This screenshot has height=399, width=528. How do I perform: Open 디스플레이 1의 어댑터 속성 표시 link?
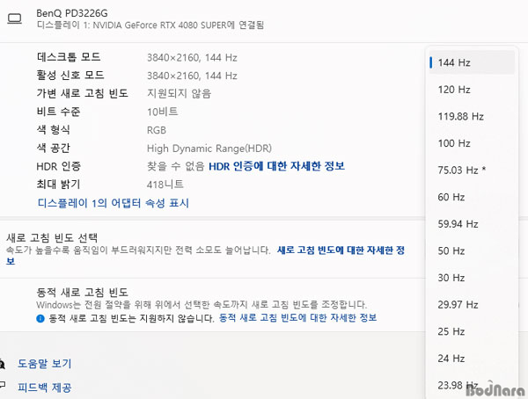click(114, 203)
